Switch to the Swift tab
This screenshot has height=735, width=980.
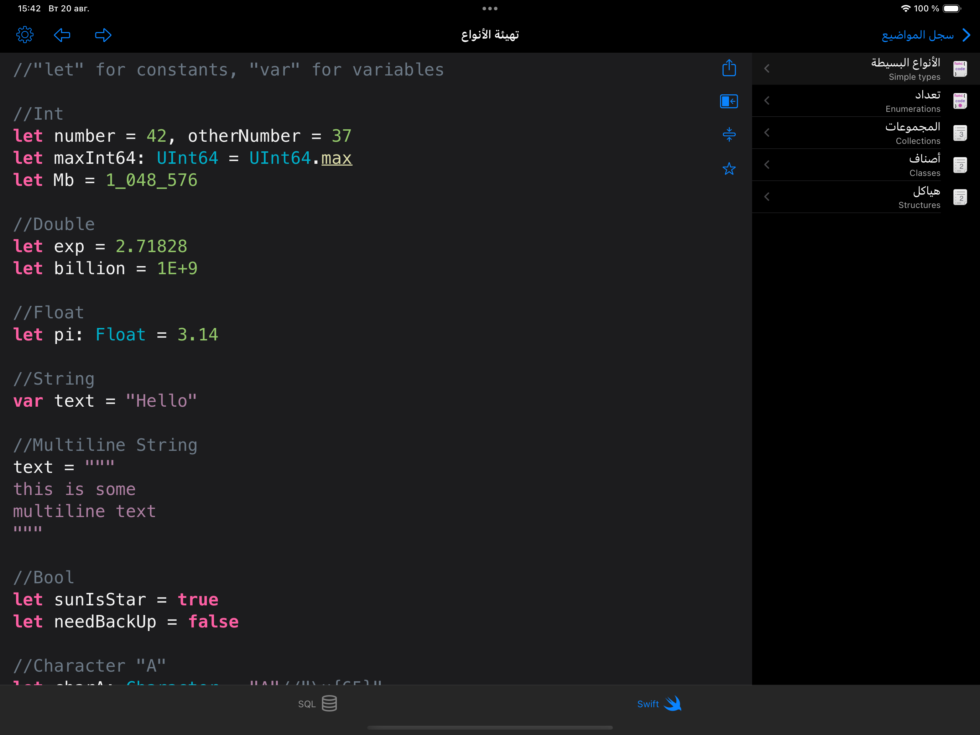(659, 704)
